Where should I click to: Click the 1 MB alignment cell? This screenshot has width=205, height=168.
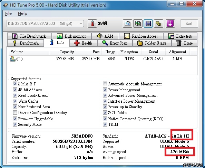[177, 59]
